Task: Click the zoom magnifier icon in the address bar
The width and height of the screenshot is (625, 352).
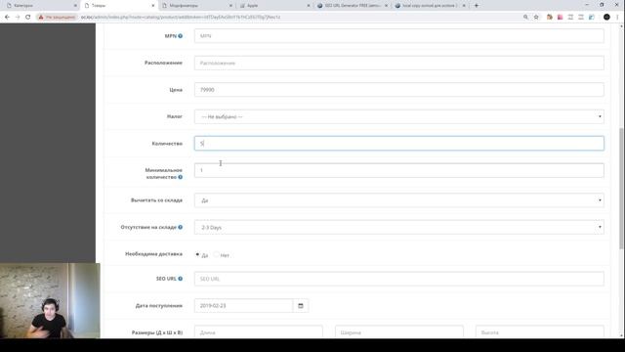Action: point(525,18)
